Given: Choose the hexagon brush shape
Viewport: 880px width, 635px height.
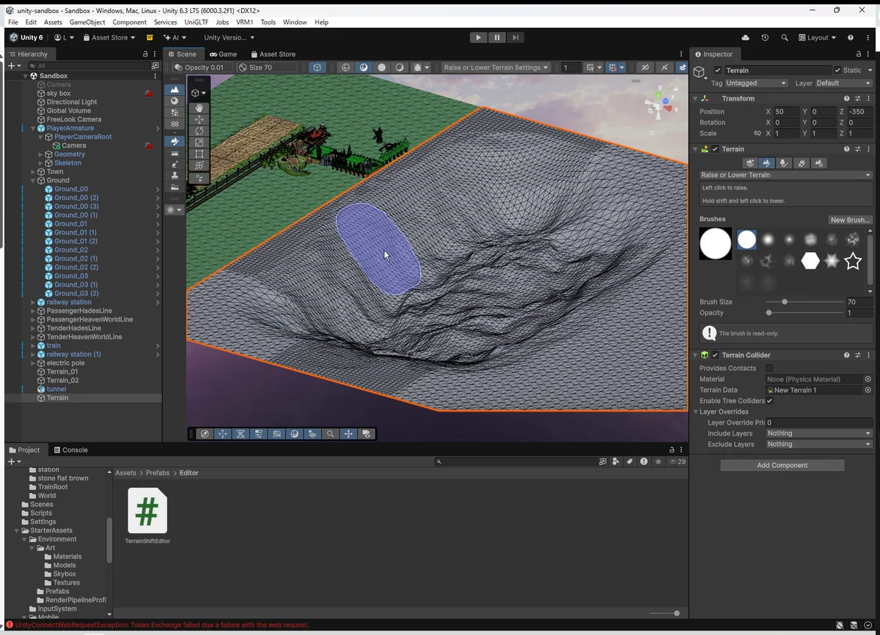Looking at the screenshot, I should coord(810,261).
